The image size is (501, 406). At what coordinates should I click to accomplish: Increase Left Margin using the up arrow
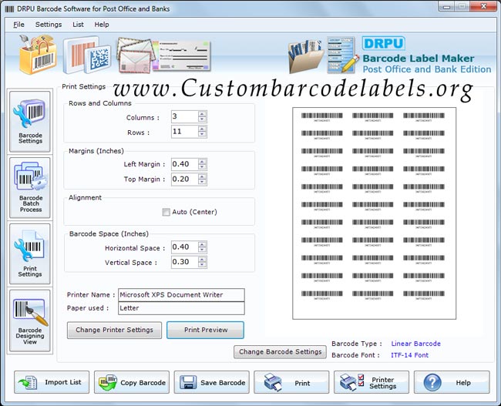[x=202, y=162]
